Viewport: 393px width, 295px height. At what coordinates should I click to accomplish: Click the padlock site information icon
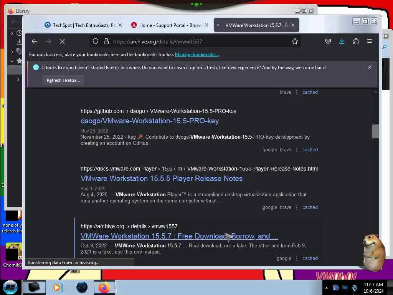[106, 41]
